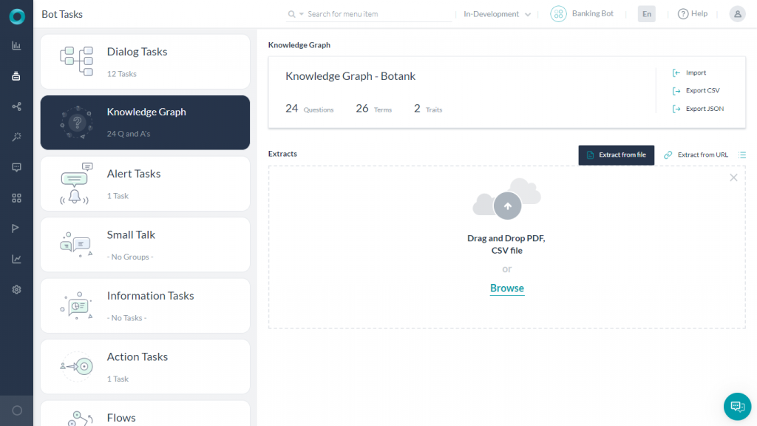Click the Browse link to upload files

506,288
